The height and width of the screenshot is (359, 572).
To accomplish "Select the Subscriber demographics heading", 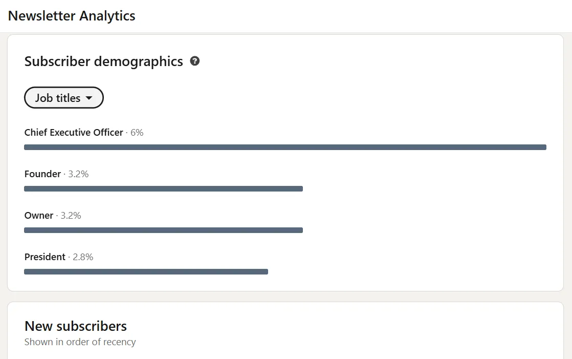I will point(103,61).
